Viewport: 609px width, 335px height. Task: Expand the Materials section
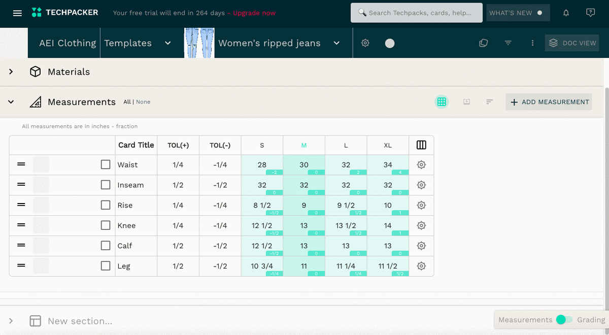click(x=11, y=72)
